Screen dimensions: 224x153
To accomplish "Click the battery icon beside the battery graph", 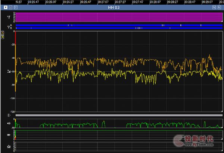I will 8,135.
